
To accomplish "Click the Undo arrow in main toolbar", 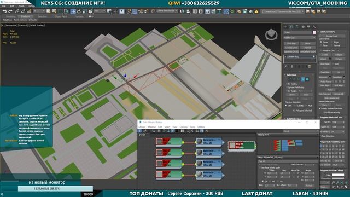I will point(5,11).
